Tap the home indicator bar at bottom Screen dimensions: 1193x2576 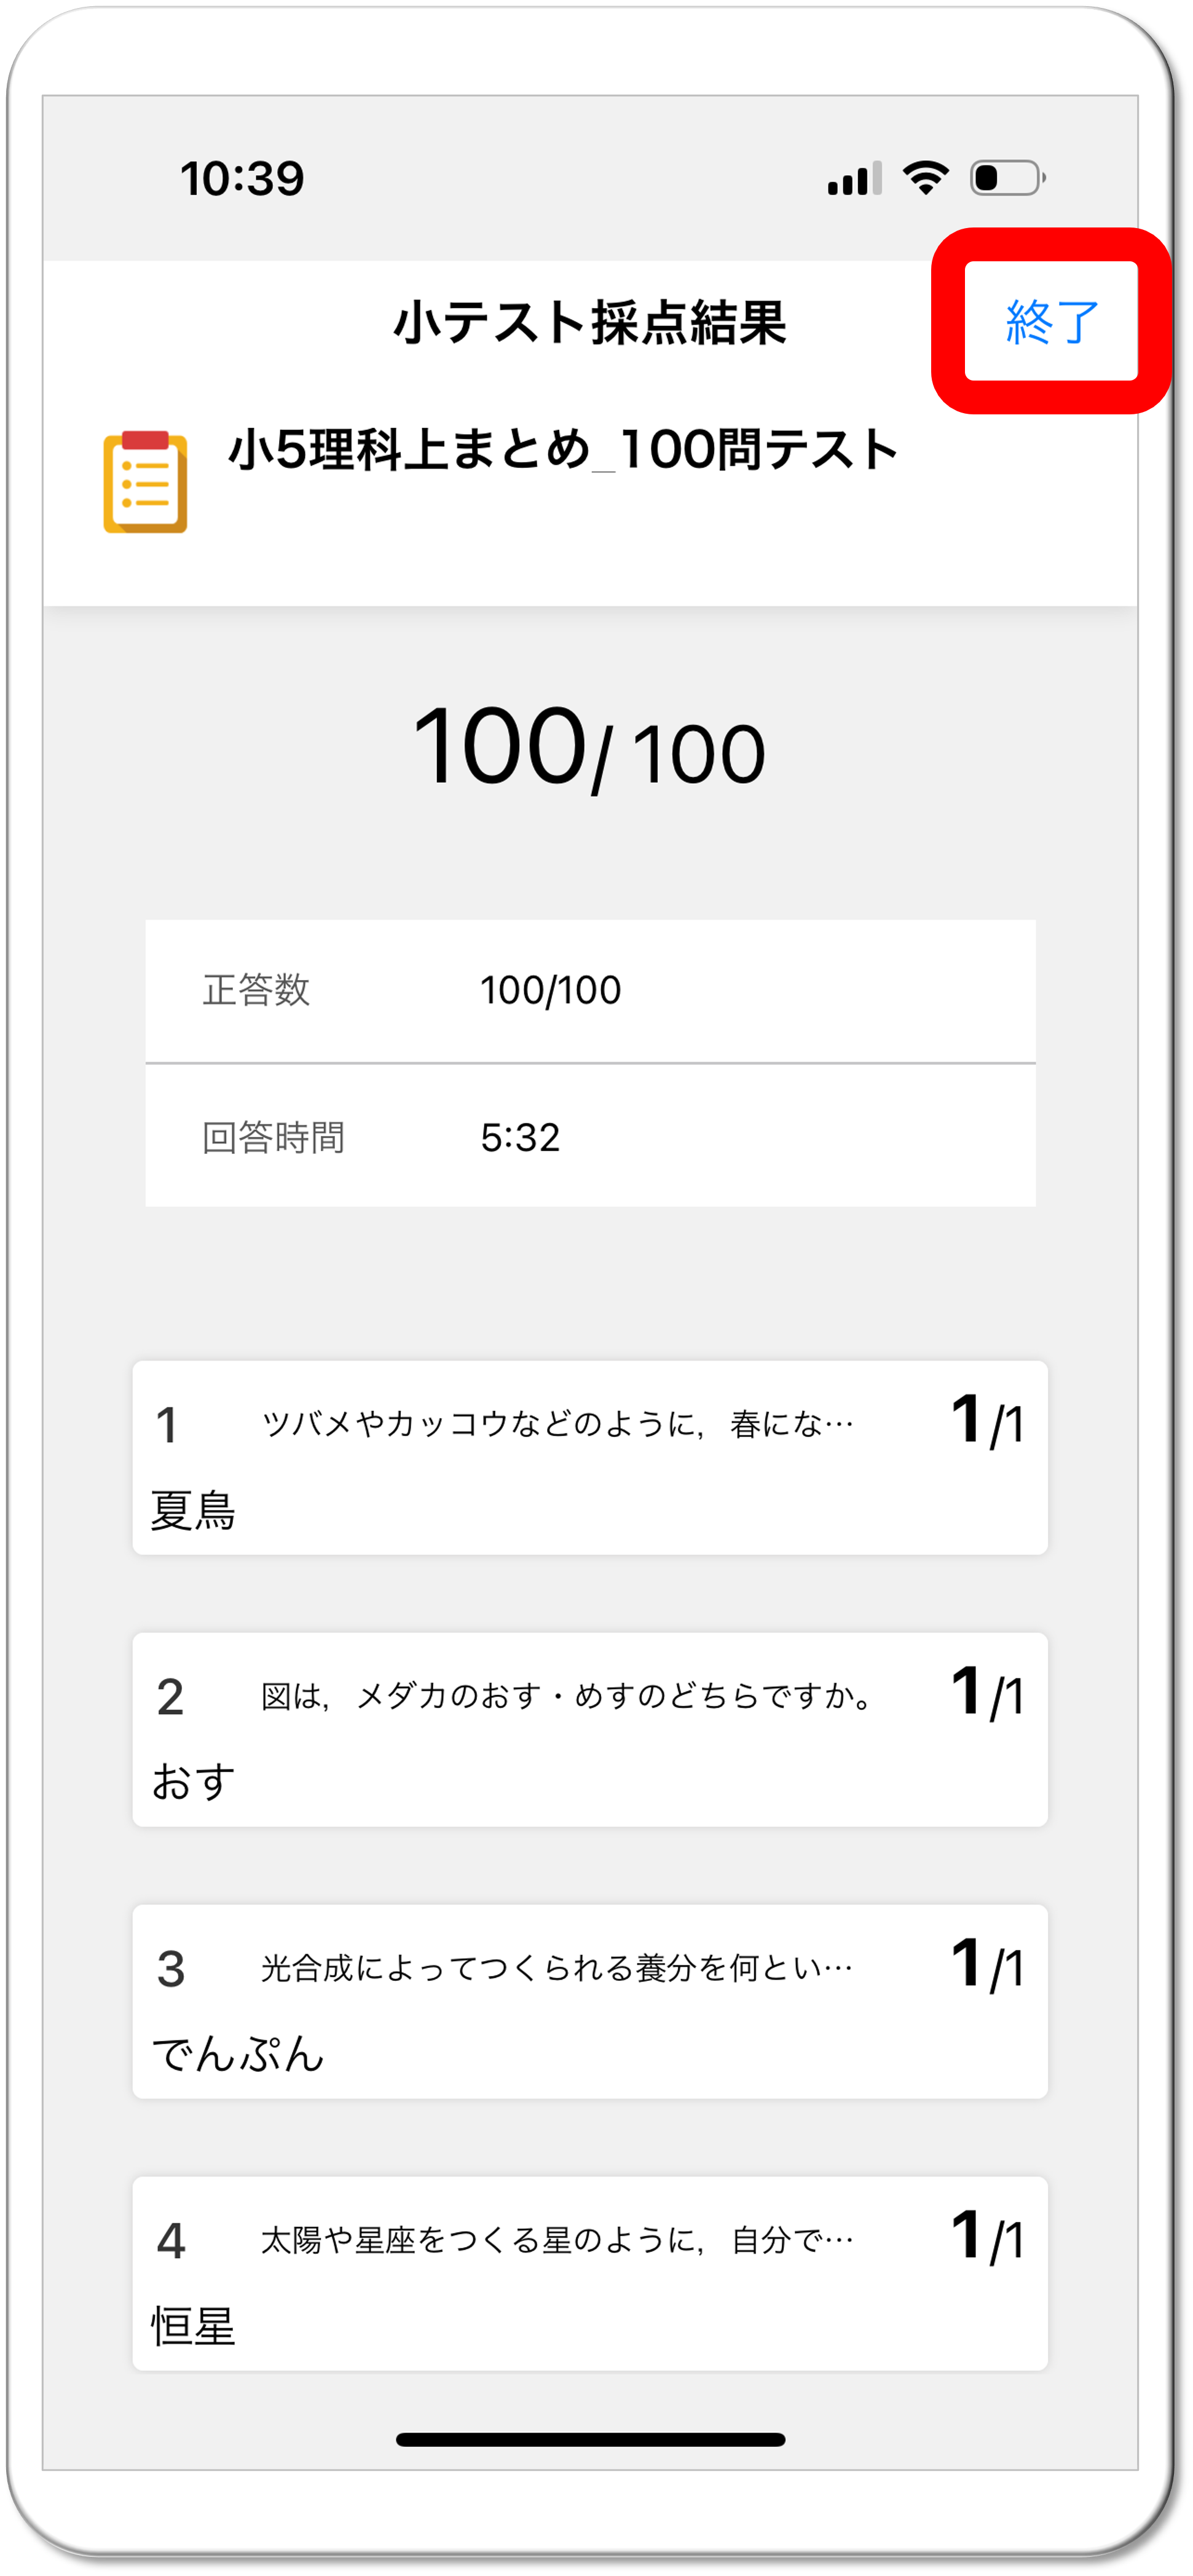coord(590,2439)
